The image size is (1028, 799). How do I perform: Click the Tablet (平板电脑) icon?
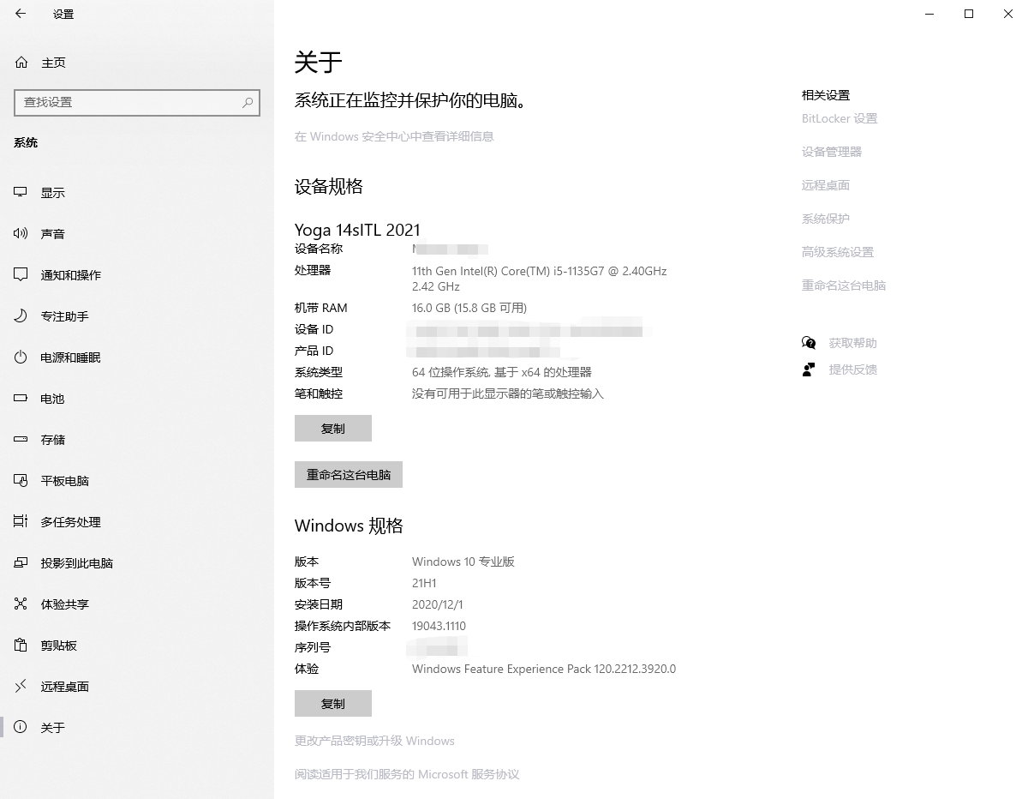[21, 481]
